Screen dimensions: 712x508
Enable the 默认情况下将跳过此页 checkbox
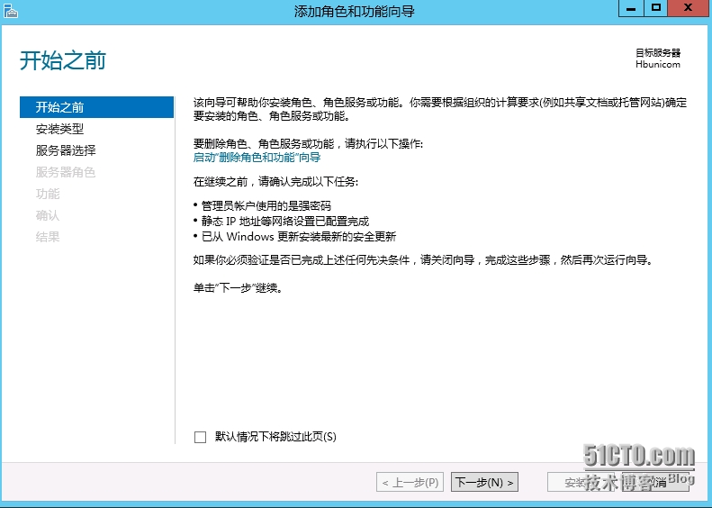200,437
